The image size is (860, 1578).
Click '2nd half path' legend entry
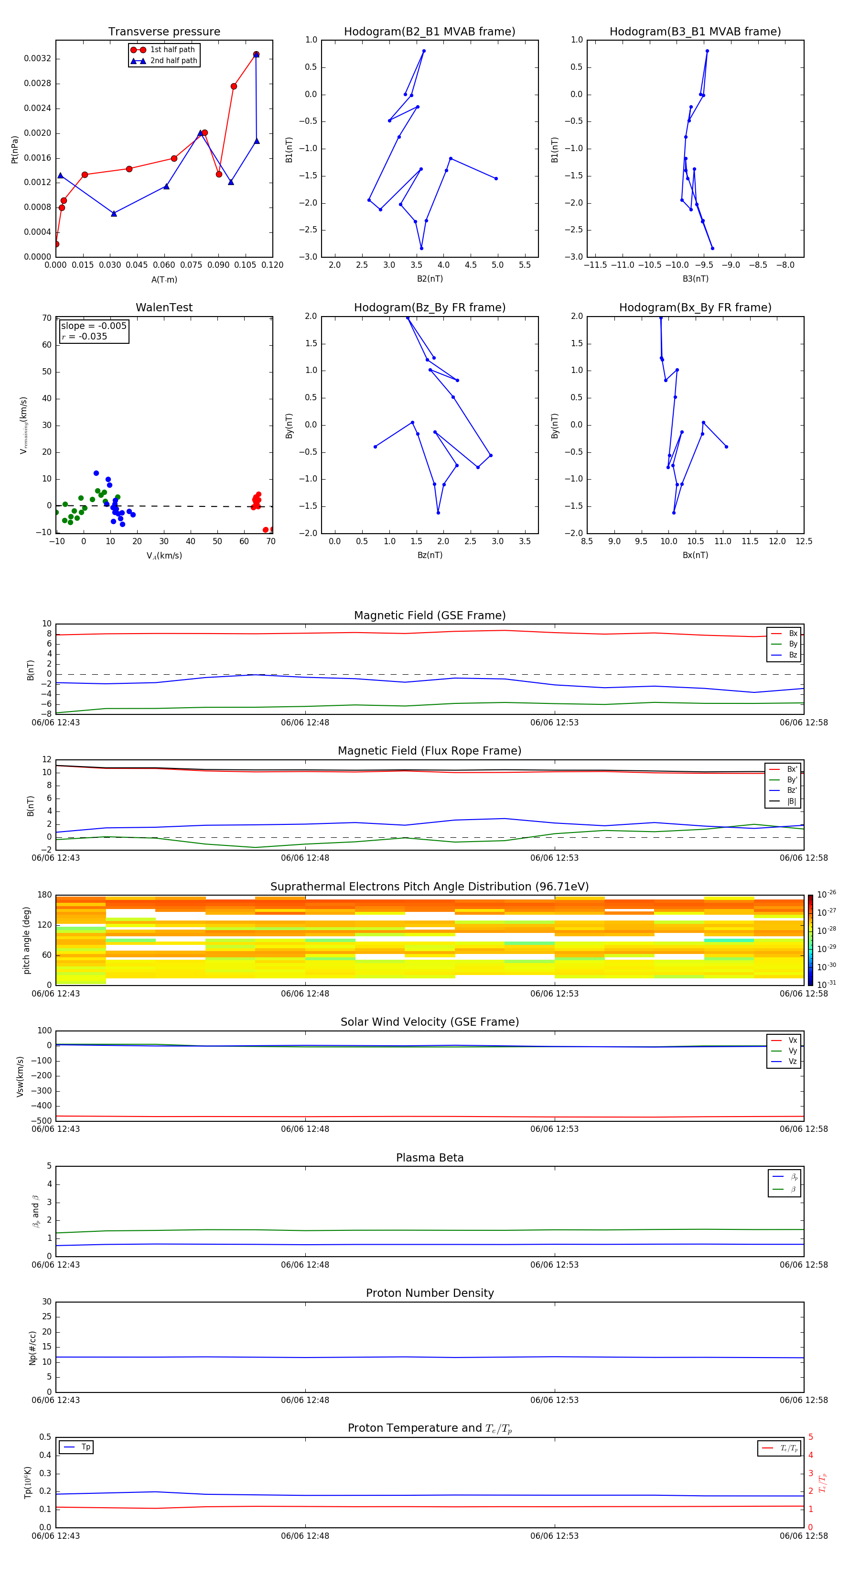pos(164,61)
